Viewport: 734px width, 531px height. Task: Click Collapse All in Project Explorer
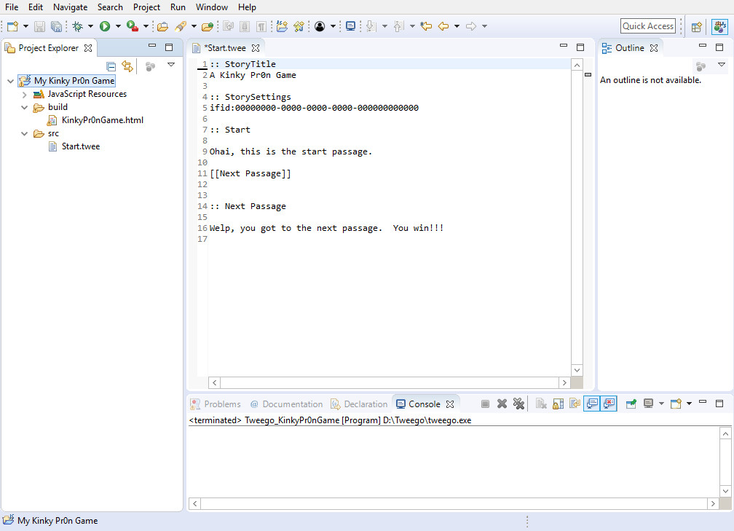(x=111, y=66)
